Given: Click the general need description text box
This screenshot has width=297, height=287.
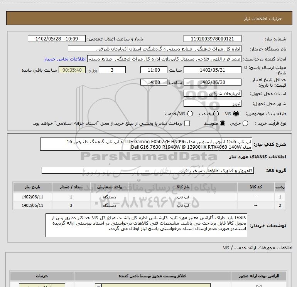Looking at the screenshot, I should click(146, 144).
